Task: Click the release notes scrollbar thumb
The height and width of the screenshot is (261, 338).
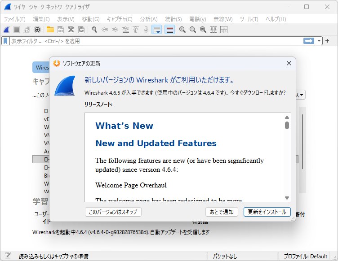Action: [x=287, y=125]
